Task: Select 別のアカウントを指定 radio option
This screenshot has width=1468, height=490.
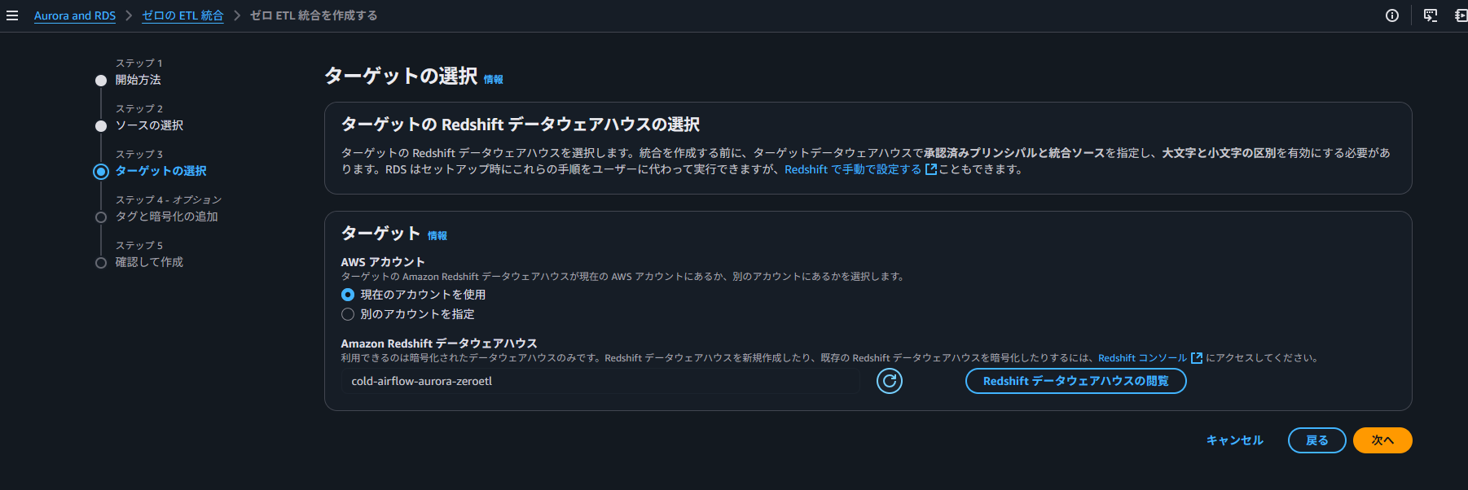Action: (348, 314)
